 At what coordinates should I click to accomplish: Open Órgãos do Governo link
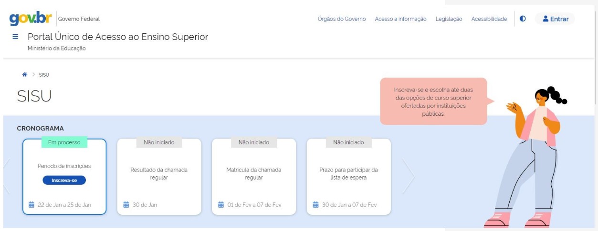coord(342,19)
